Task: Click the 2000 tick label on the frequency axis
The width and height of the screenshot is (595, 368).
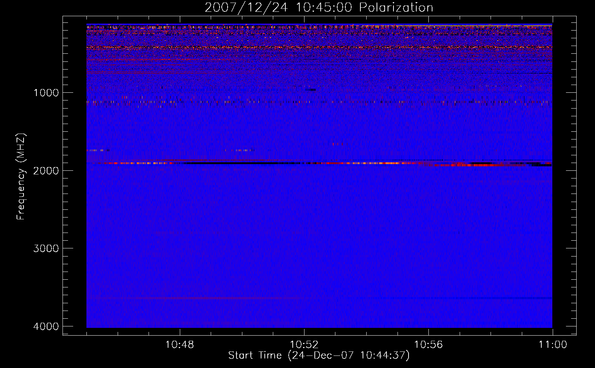Action: [46, 170]
